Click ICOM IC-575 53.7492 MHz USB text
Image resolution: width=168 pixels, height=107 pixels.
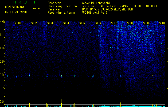coord(107,9)
